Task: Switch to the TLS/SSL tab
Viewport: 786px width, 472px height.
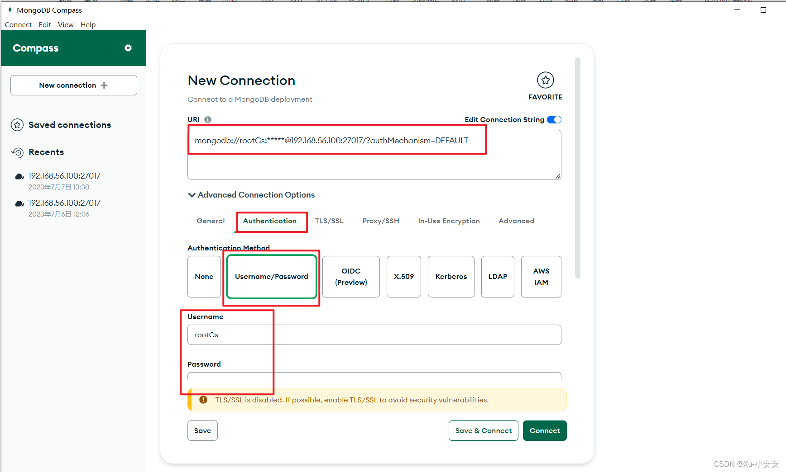Action: [x=329, y=221]
